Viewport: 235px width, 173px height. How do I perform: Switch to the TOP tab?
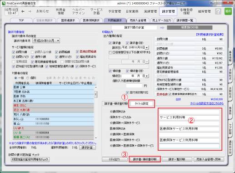pos(21,20)
